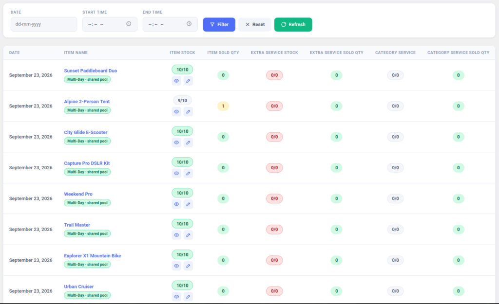This screenshot has height=304, width=499.
Task: Click the Item Stock column header
Action: tap(182, 53)
